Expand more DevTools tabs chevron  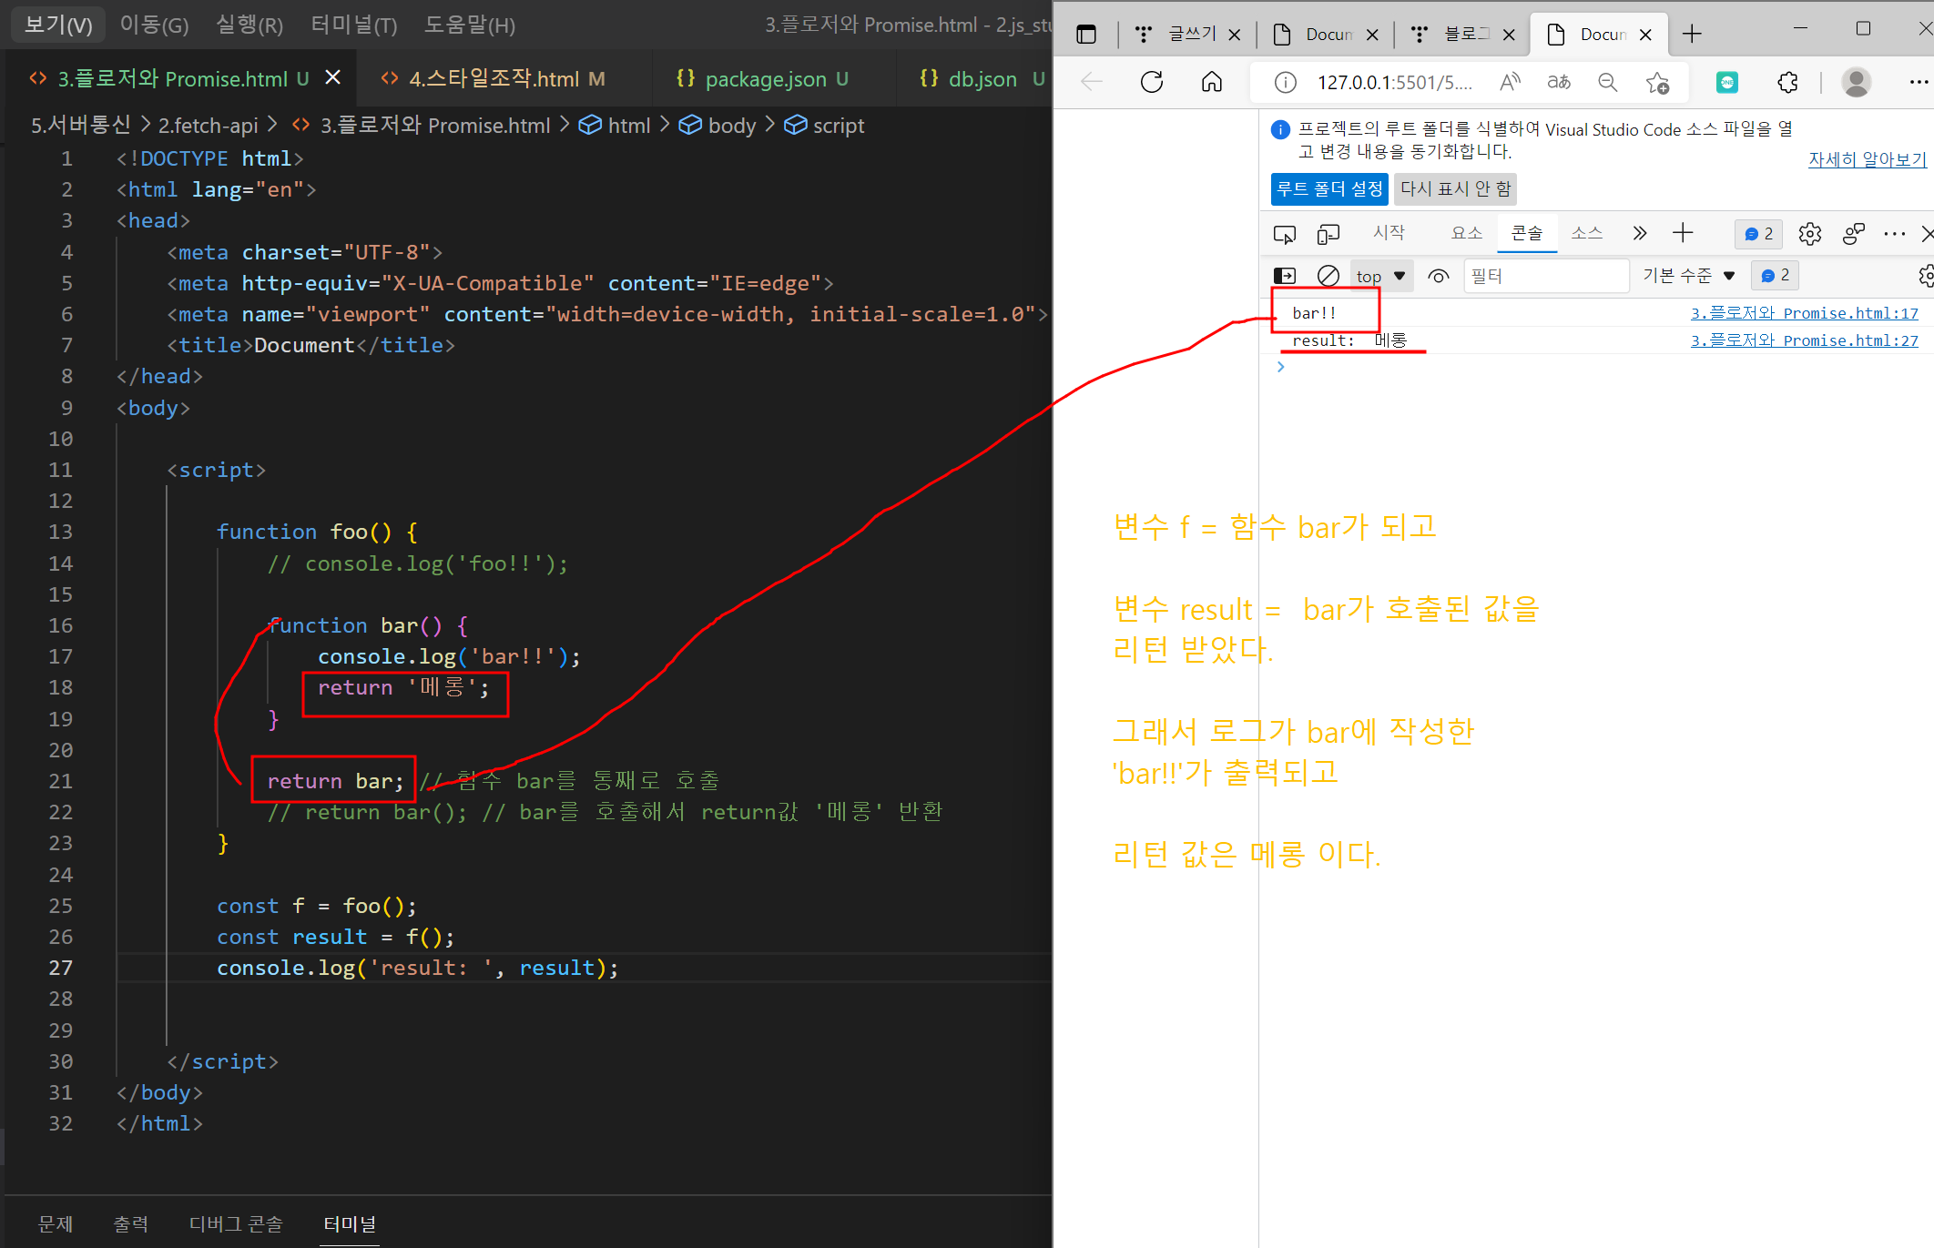click(1639, 233)
